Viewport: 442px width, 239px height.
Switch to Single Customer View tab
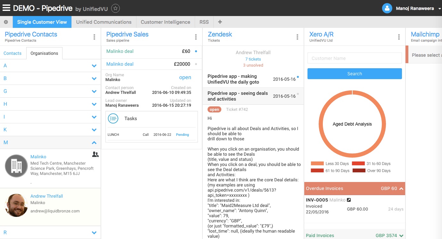pos(42,22)
